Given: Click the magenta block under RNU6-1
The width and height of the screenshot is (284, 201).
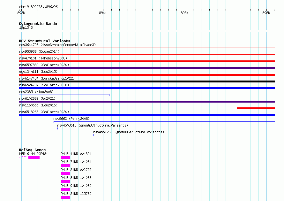Looking at the screenshot, I should click(65, 158).
